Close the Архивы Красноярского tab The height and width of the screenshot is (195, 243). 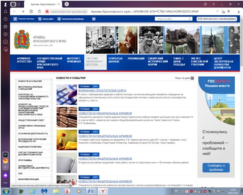pos(59,4)
